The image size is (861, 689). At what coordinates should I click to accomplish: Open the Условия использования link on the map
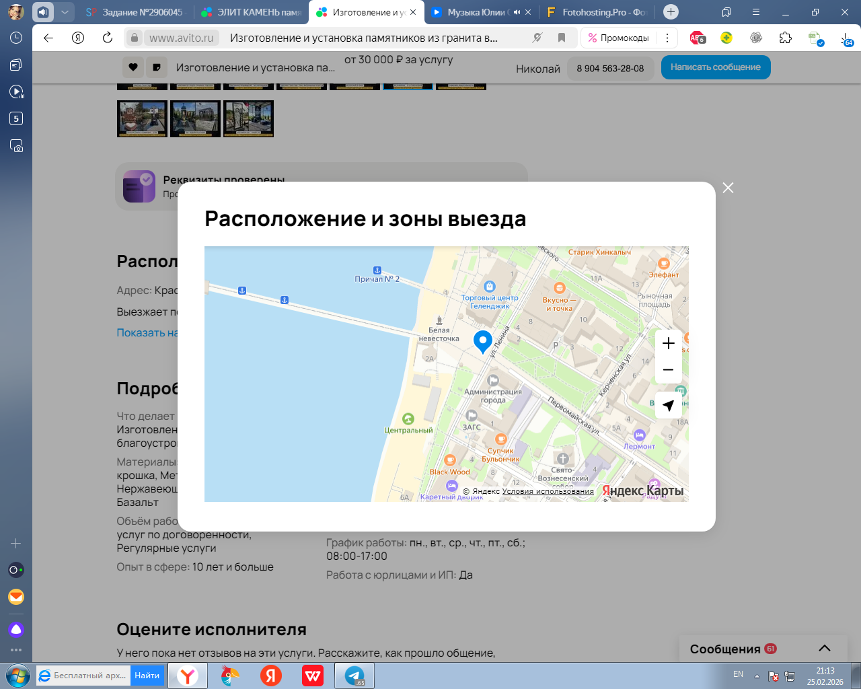548,491
